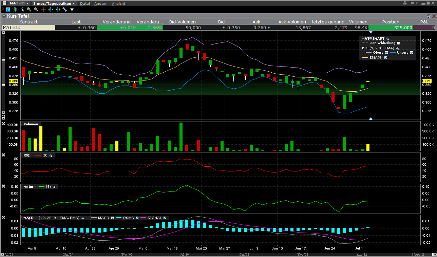Collapse the Kurs Tafel panel
The image size is (437, 257).
pyautogui.click(x=4, y=16)
